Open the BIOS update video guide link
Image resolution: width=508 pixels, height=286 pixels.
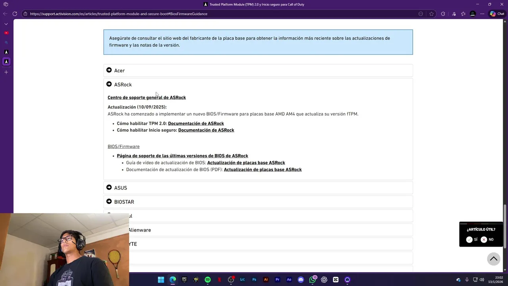[x=246, y=163]
